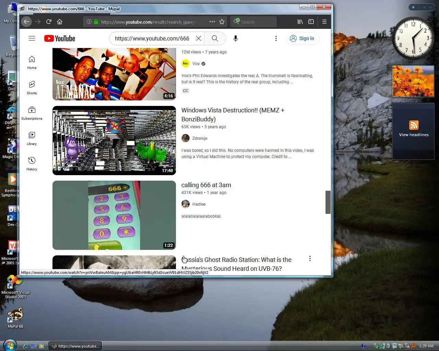Screen dimensions: 439x351
Task: Click the browser Search field
Action: tap(253, 22)
